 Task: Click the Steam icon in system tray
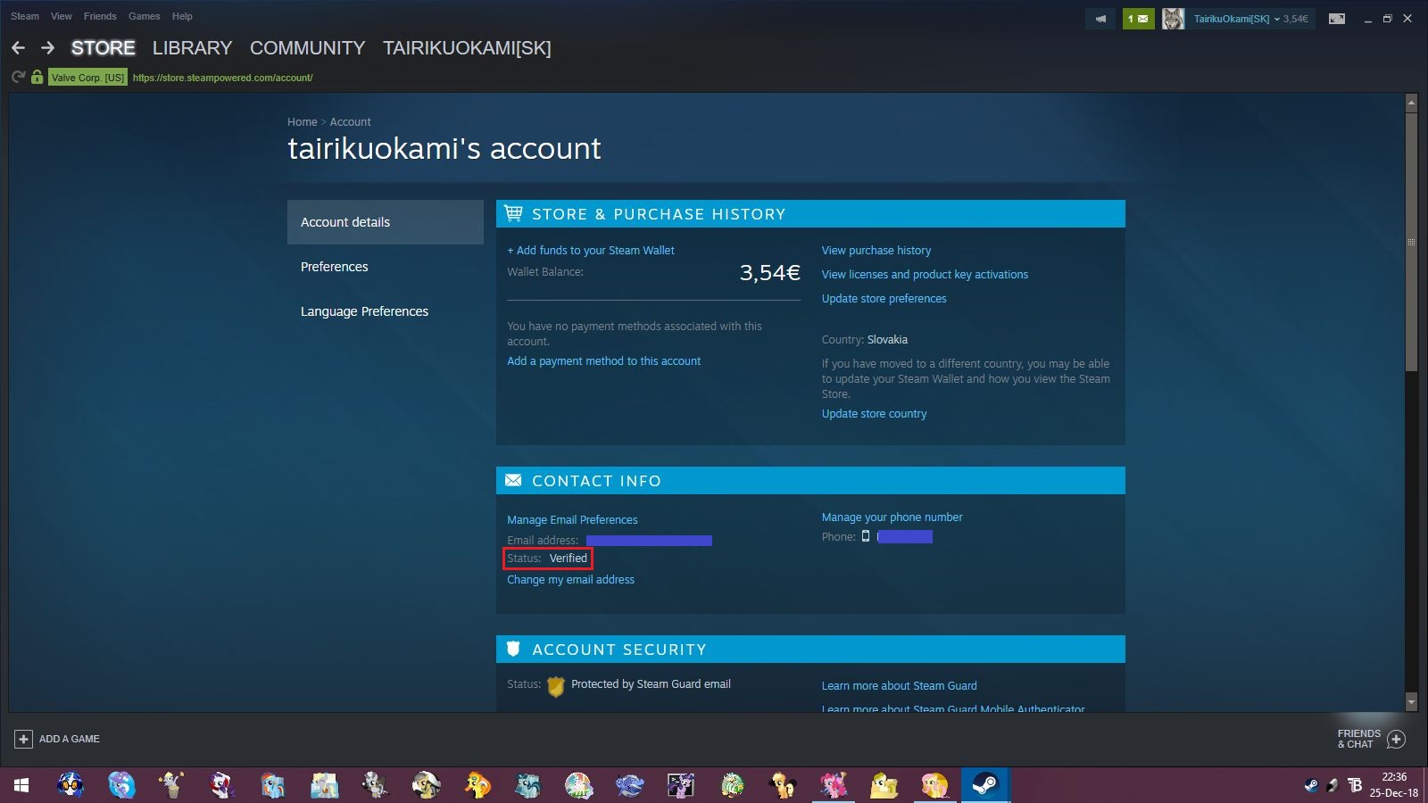(1310, 785)
